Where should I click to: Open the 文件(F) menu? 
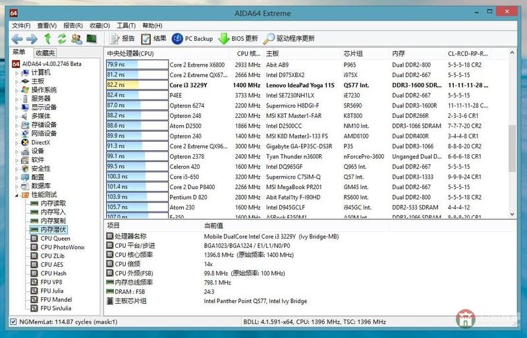pyautogui.click(x=21, y=26)
